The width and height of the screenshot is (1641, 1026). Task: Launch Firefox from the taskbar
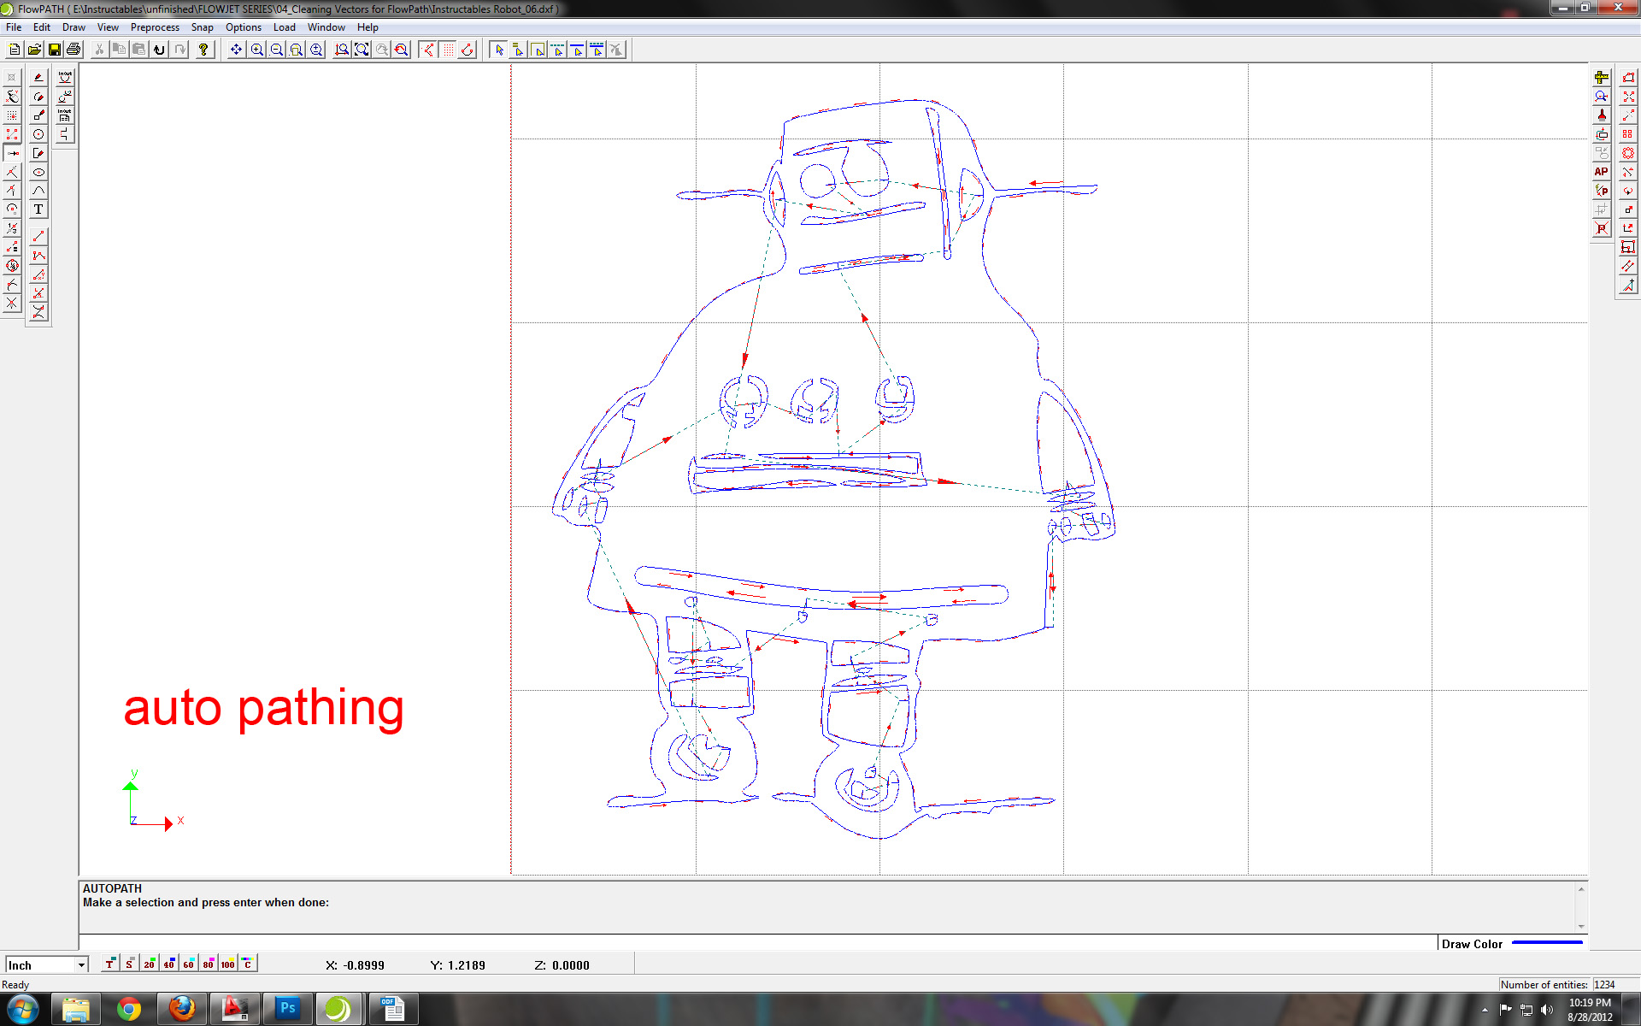coord(182,1009)
